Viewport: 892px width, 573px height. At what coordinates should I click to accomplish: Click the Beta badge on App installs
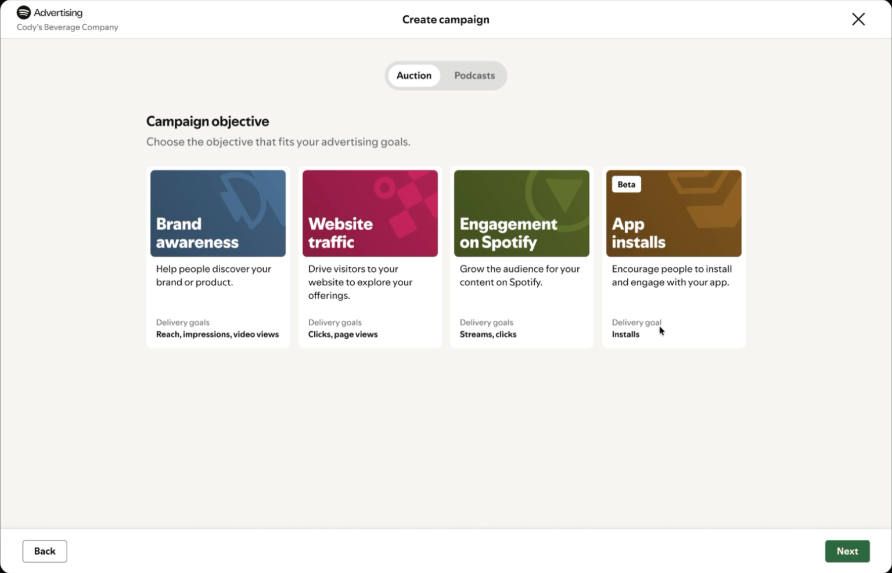(626, 184)
